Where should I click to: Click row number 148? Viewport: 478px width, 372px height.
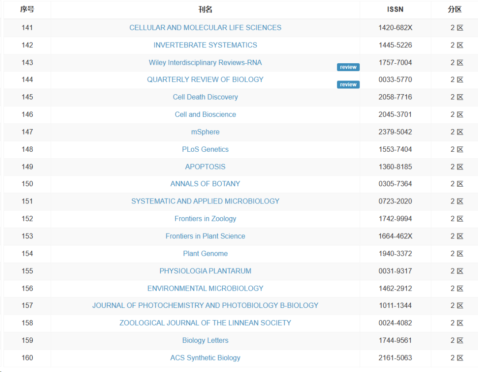tap(27, 150)
